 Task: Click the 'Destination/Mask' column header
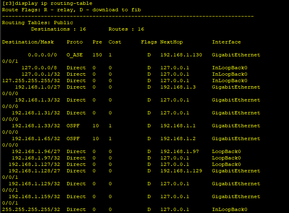tap(28, 42)
